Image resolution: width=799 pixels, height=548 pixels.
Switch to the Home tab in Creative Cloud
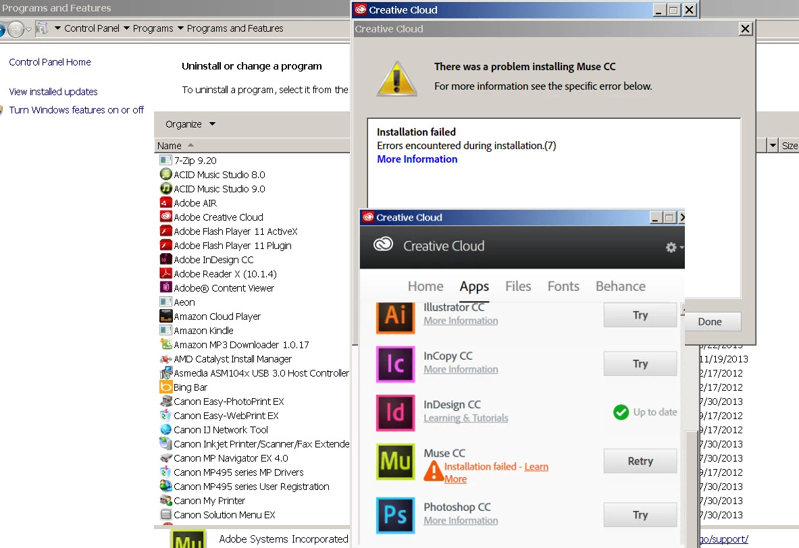[426, 286]
